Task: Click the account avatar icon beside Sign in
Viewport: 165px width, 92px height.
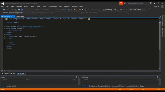Action: 163,7
